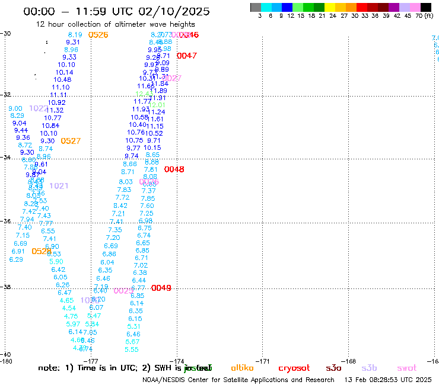Select wave height reading 10.84
This screenshot has width=439, height=385.
50,126
